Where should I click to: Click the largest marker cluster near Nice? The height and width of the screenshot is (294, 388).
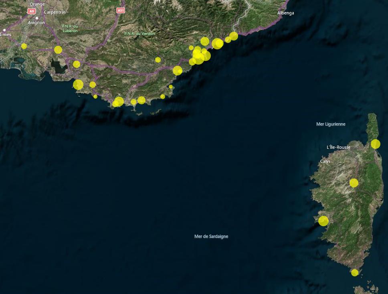pyautogui.click(x=198, y=53)
